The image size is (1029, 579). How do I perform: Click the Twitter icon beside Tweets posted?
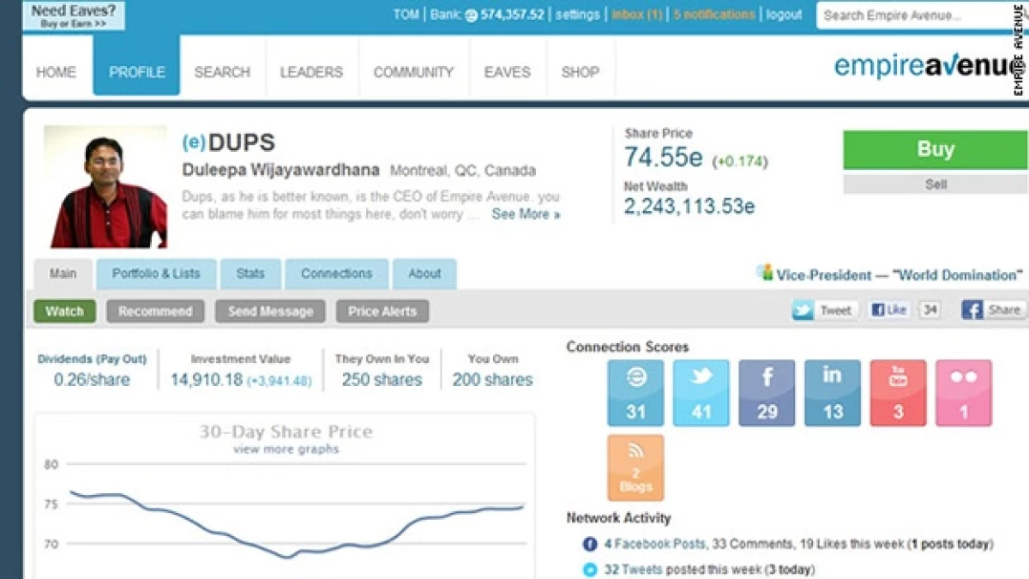590,569
